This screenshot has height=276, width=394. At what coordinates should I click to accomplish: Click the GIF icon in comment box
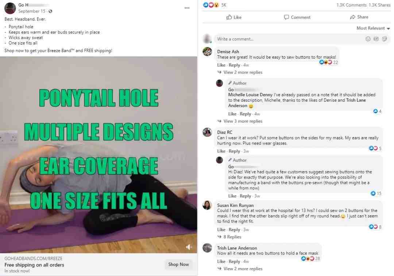(x=376, y=39)
